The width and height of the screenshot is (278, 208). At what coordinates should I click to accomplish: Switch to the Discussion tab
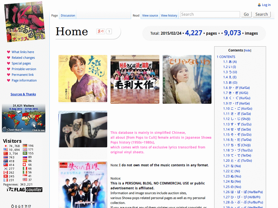(68, 15)
